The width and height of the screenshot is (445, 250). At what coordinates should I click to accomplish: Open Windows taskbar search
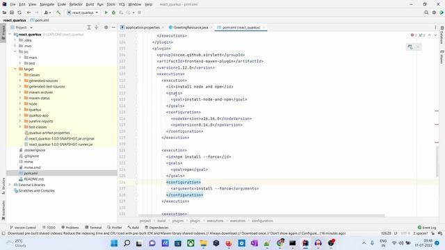pos(127,243)
